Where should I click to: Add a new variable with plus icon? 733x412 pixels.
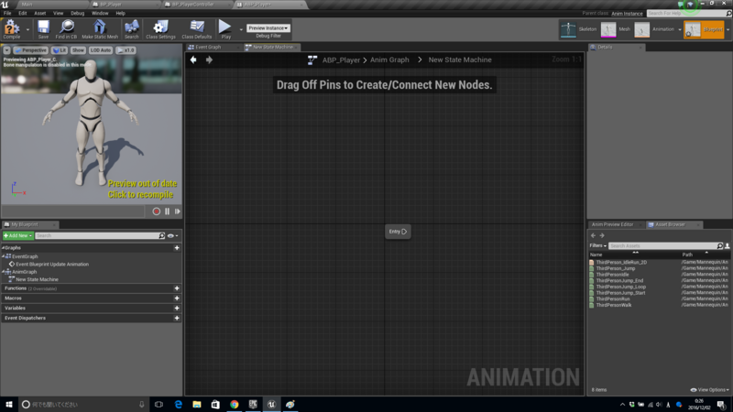coord(177,309)
